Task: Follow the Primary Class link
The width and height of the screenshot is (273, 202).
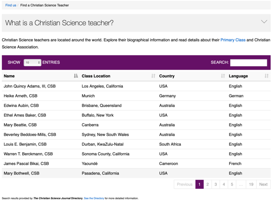Action: pos(233,40)
